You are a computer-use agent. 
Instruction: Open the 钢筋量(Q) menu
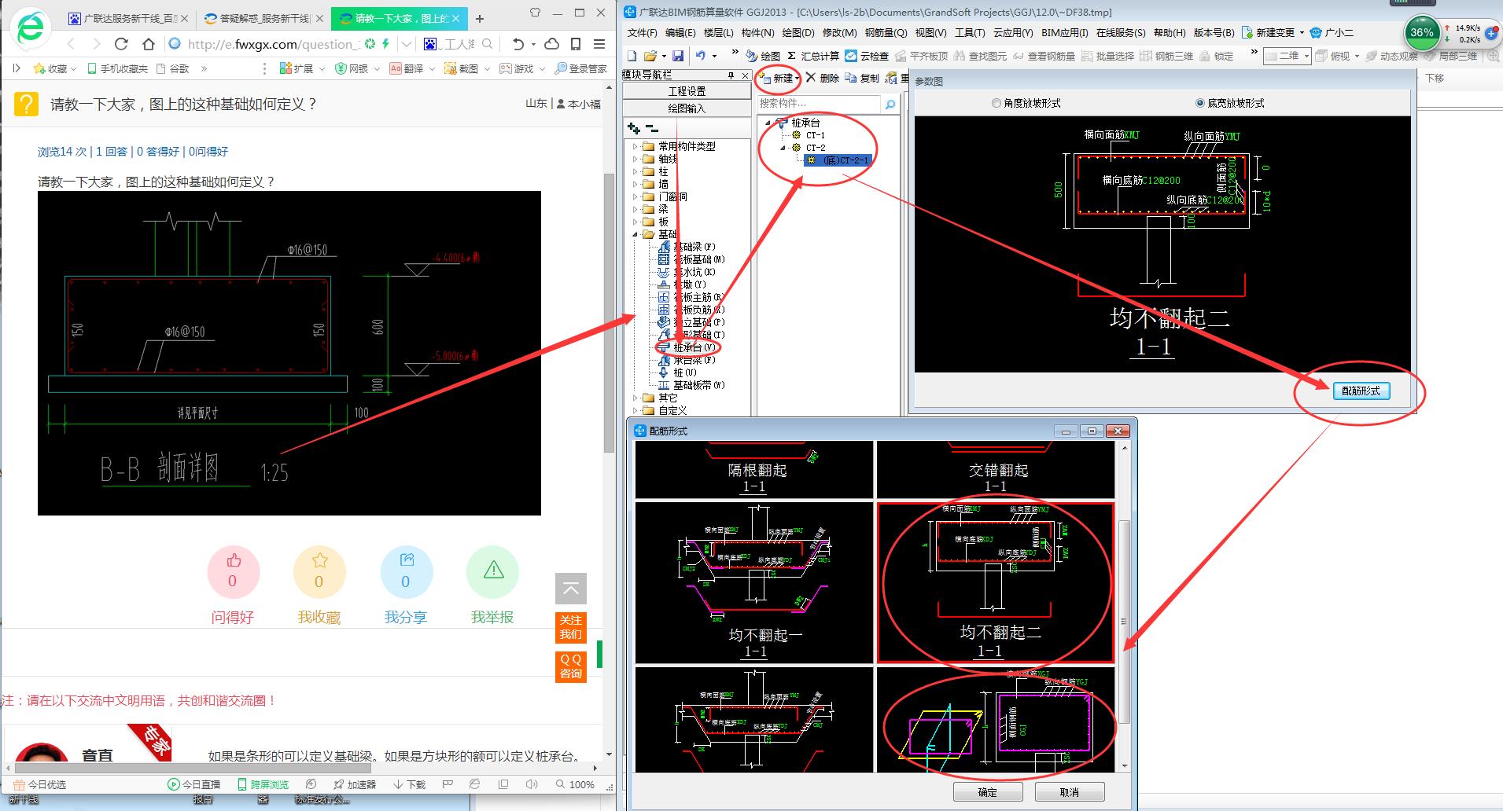coord(886,33)
